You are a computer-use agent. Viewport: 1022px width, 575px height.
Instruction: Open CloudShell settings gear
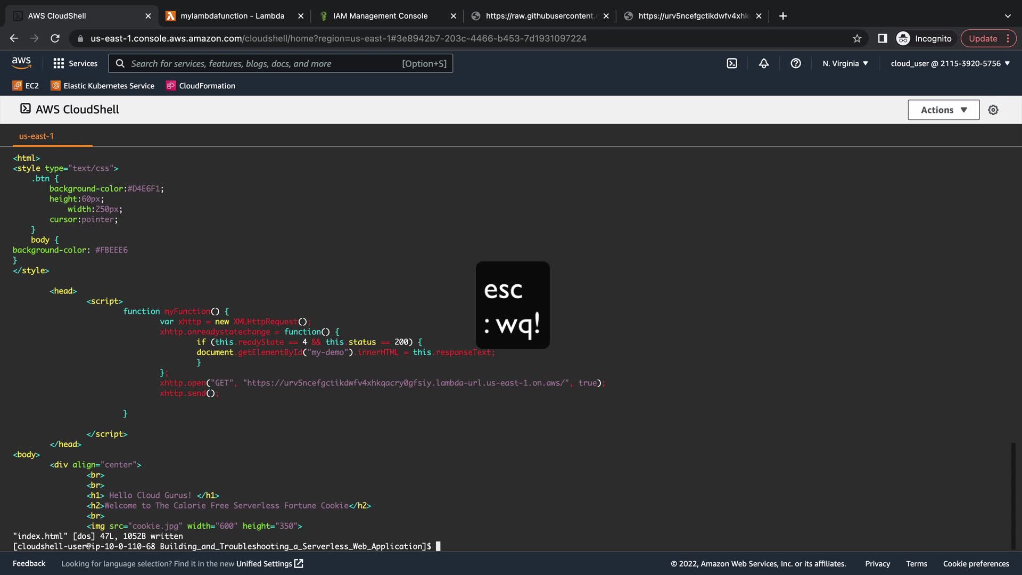point(993,110)
